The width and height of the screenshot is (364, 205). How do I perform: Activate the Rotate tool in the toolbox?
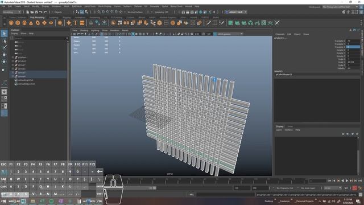click(x=4, y=62)
